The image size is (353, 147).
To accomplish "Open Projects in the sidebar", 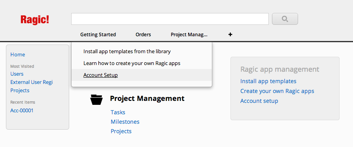I will pyautogui.click(x=20, y=90).
